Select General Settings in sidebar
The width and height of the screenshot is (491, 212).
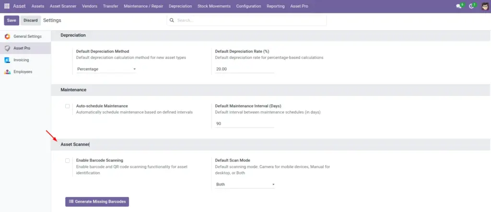(25, 36)
